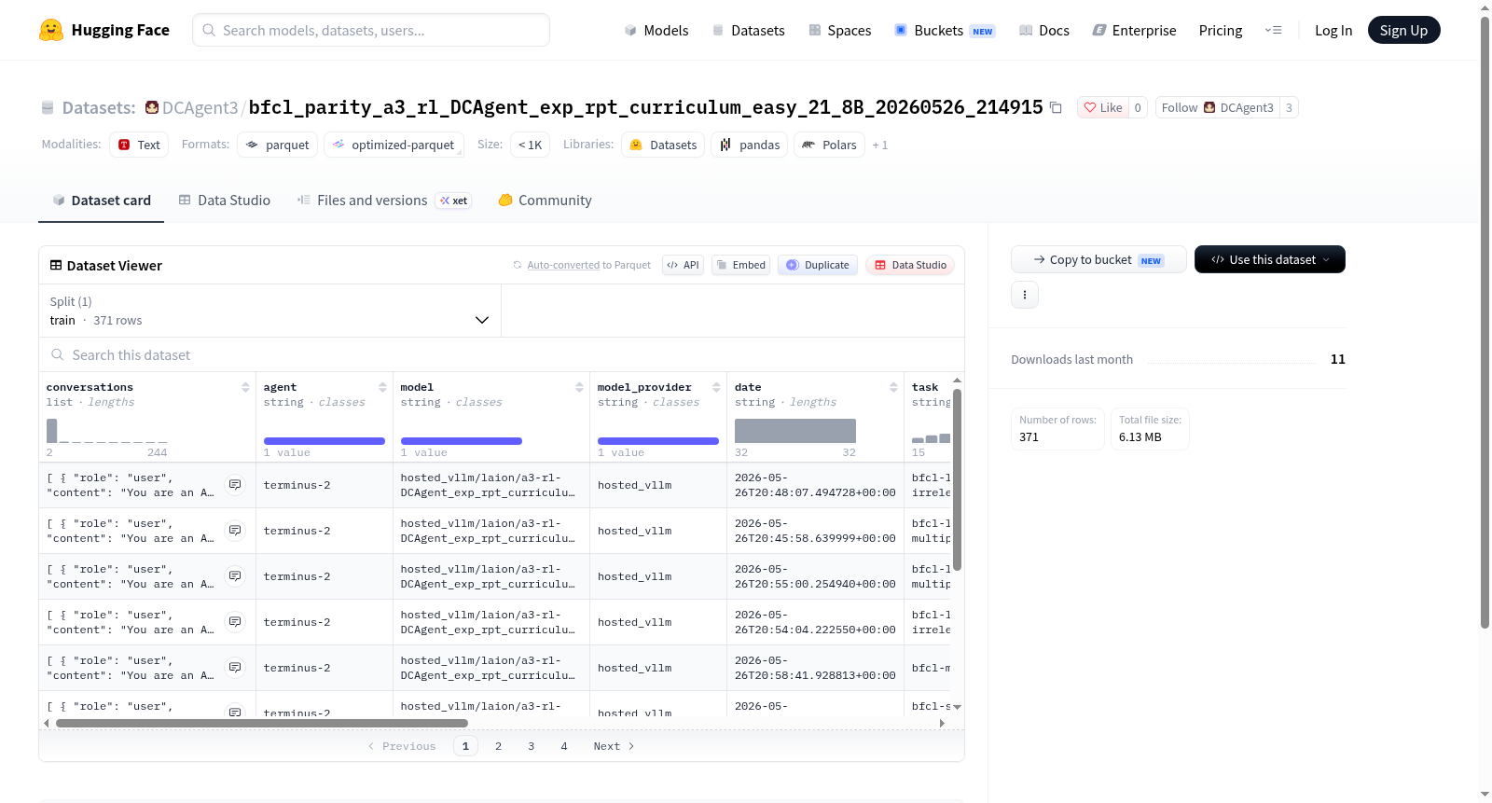This screenshot has height=803, width=1492.
Task: Select the Text modality tag
Action: pos(139,145)
